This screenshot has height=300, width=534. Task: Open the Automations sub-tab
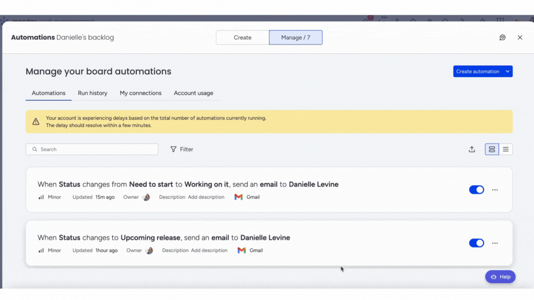[49, 93]
